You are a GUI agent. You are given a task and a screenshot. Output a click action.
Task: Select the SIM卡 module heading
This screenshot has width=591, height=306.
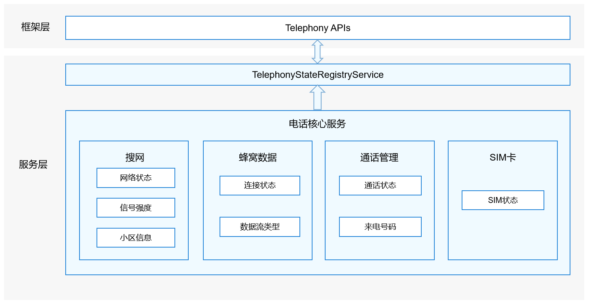point(502,158)
